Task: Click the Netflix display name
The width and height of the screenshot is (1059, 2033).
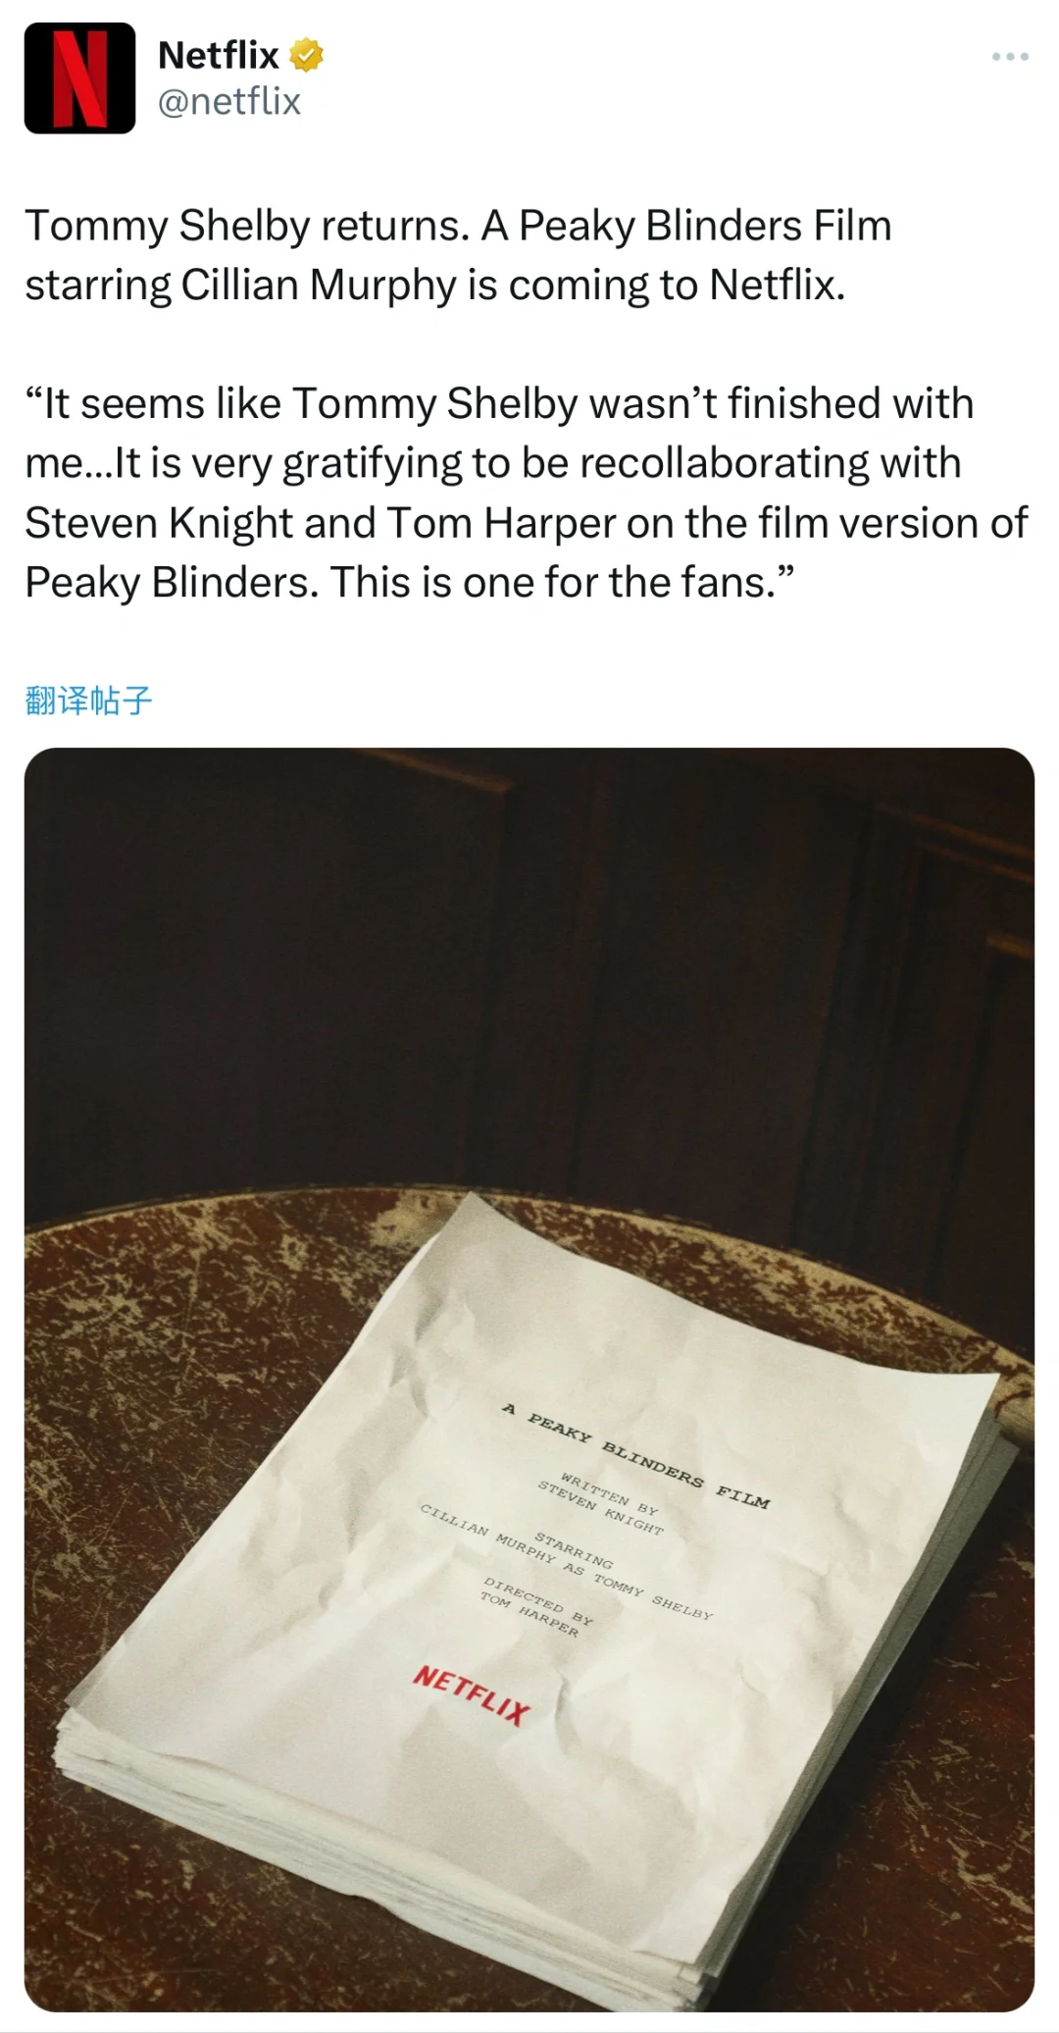Action: [219, 55]
